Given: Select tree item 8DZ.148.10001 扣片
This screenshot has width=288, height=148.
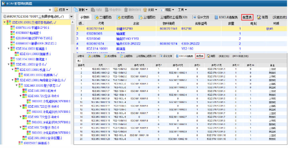Looking at the screenshot, I should point(42,90).
